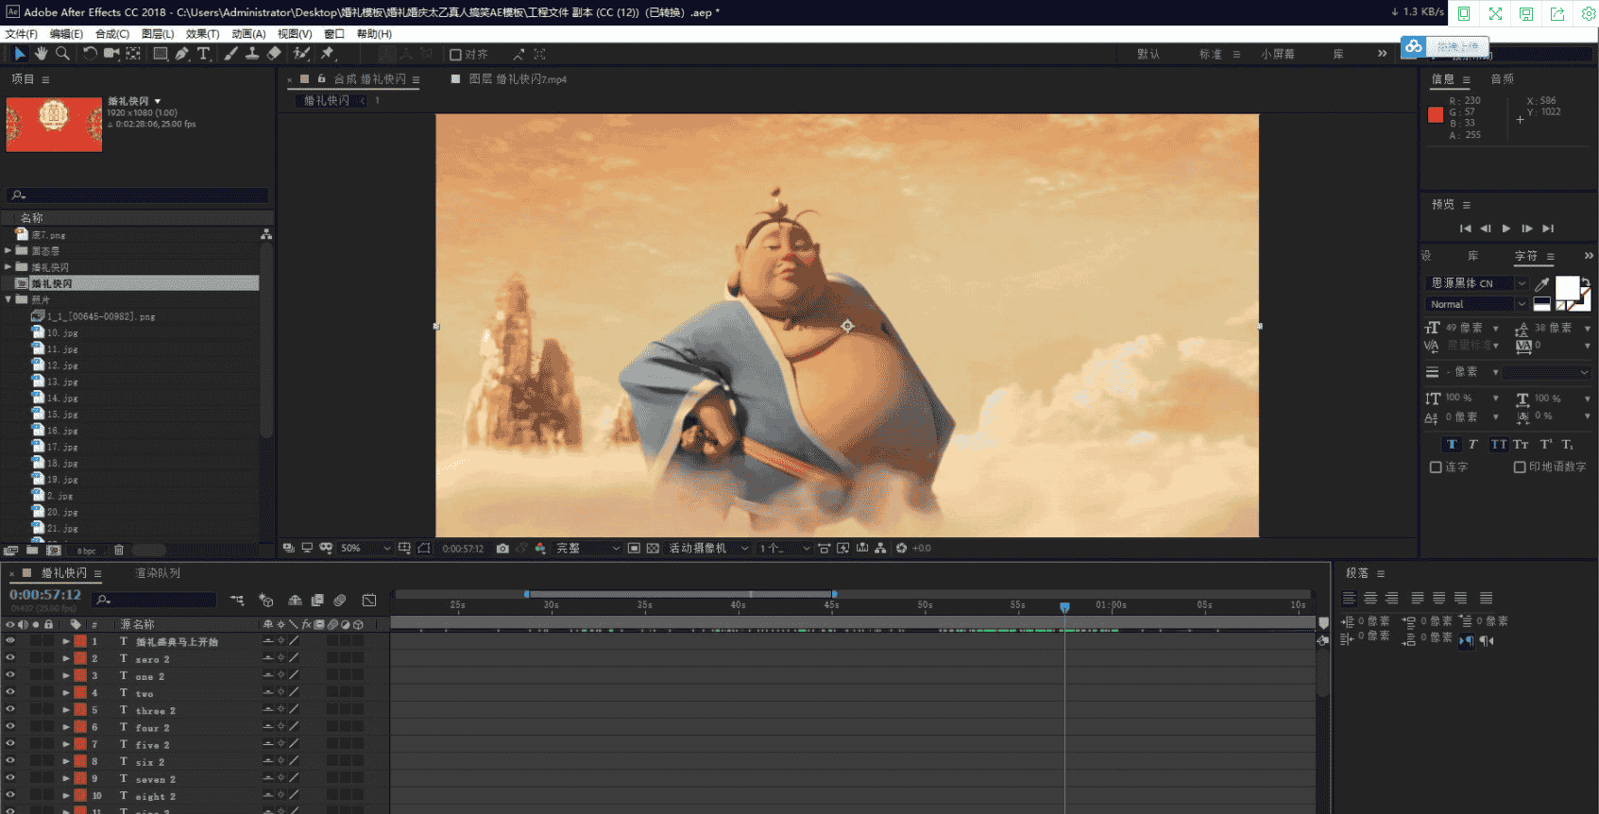1599x814 pixels.
Task: Select the Horizontal Type tool
Action: pyautogui.click(x=204, y=54)
